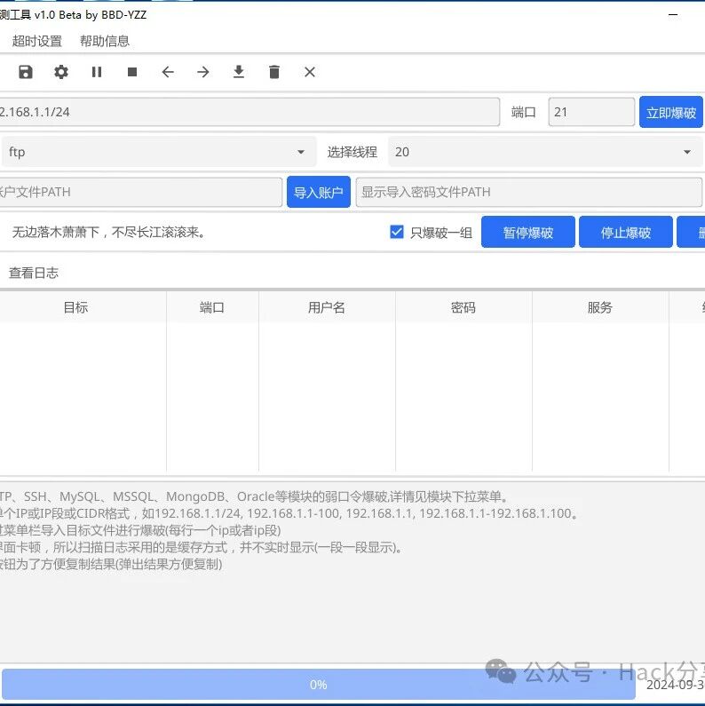
Task: Click the left arrow toolbar icon
Action: pos(168,72)
